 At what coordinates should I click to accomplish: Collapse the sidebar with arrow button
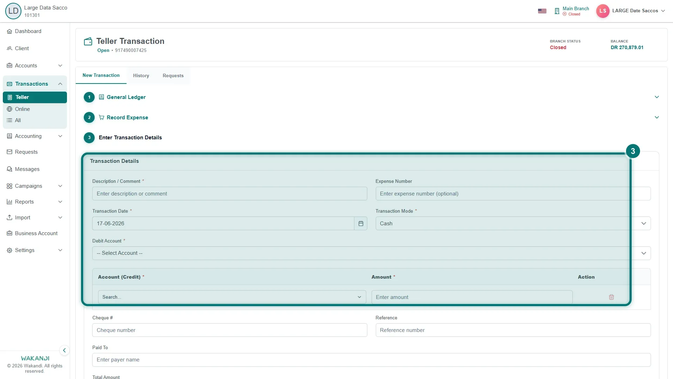(x=64, y=350)
